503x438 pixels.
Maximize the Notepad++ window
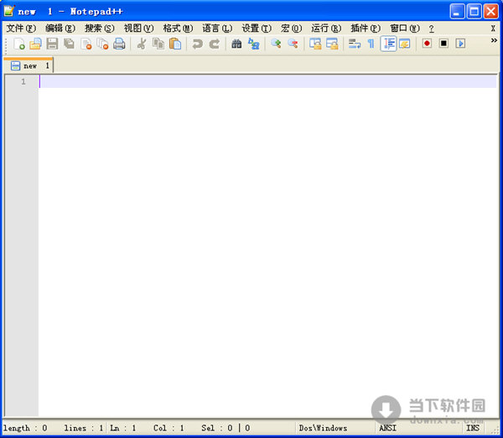(x=474, y=12)
